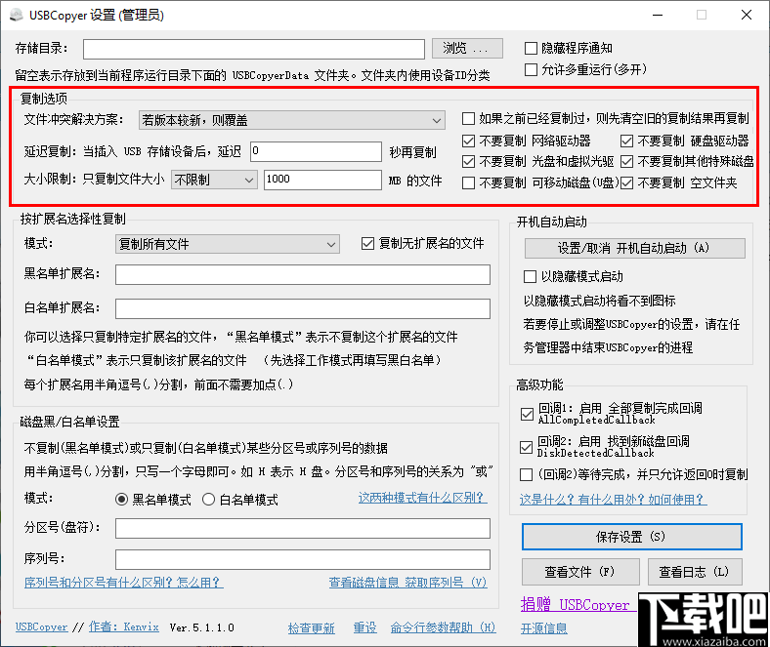Toggle 回调1 全部复制完成回调 checkbox
Screen dimensions: 770x647
click(528, 415)
